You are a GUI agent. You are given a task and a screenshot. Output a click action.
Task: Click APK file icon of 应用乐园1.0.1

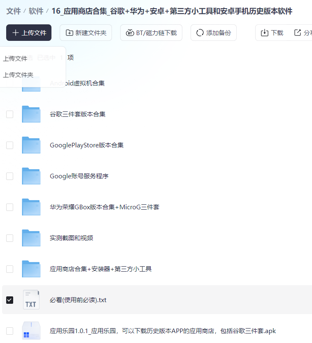pyautogui.click(x=31, y=331)
